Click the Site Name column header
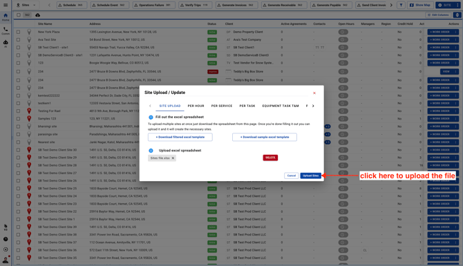 pyautogui.click(x=45, y=24)
